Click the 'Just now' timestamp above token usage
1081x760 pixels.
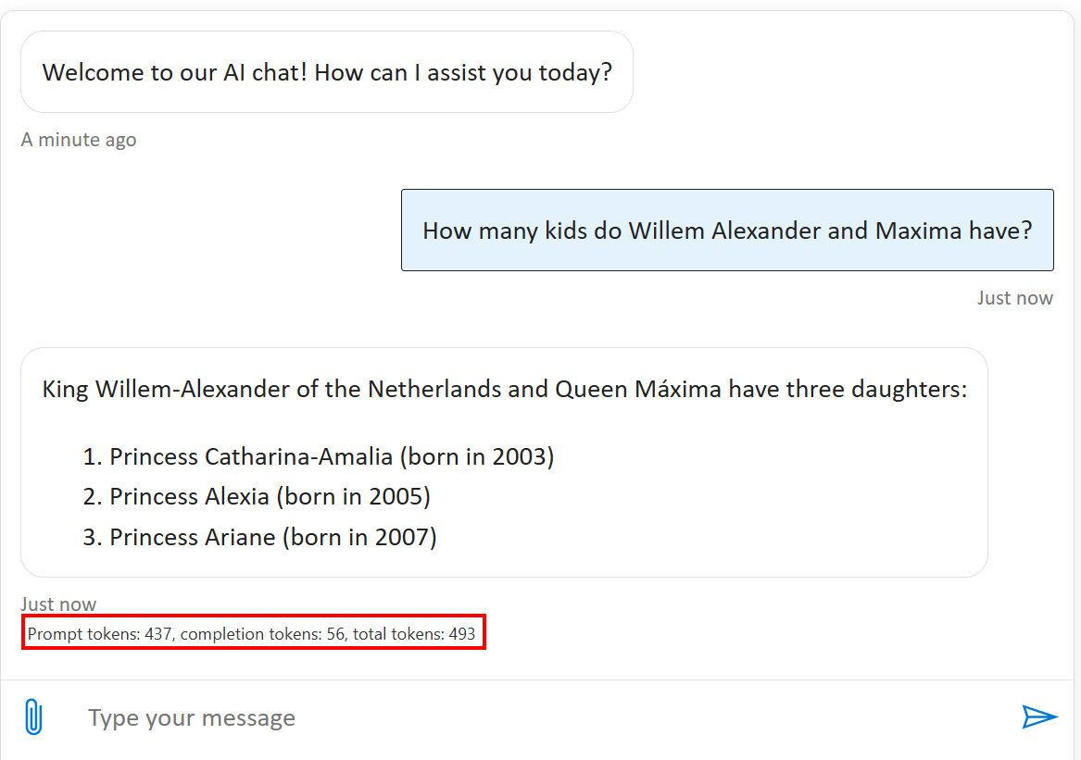click(58, 604)
